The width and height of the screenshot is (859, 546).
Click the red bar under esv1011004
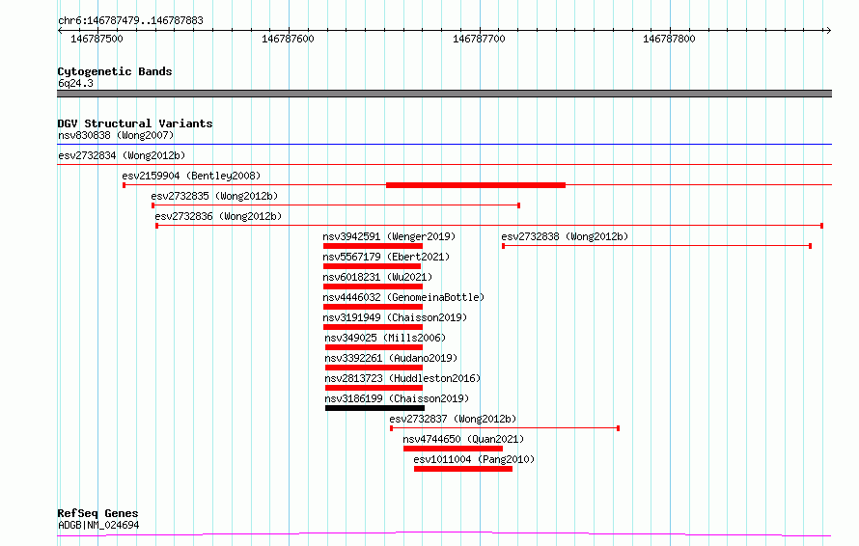(x=463, y=469)
